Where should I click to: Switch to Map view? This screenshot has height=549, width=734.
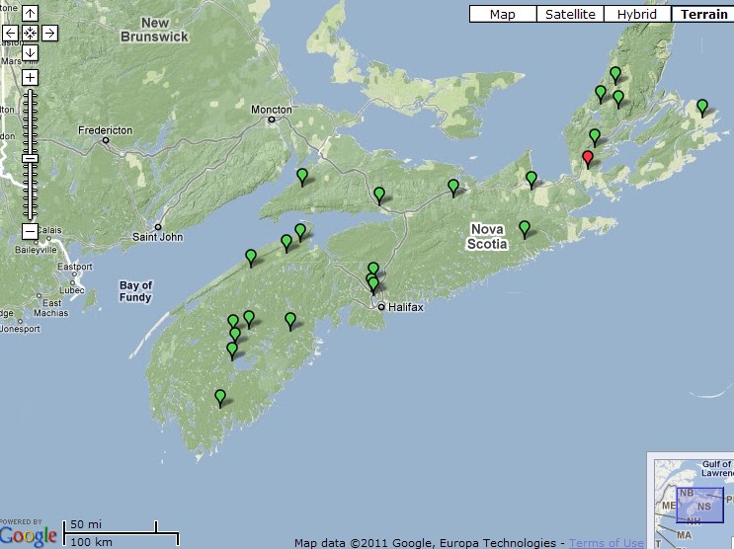(502, 14)
